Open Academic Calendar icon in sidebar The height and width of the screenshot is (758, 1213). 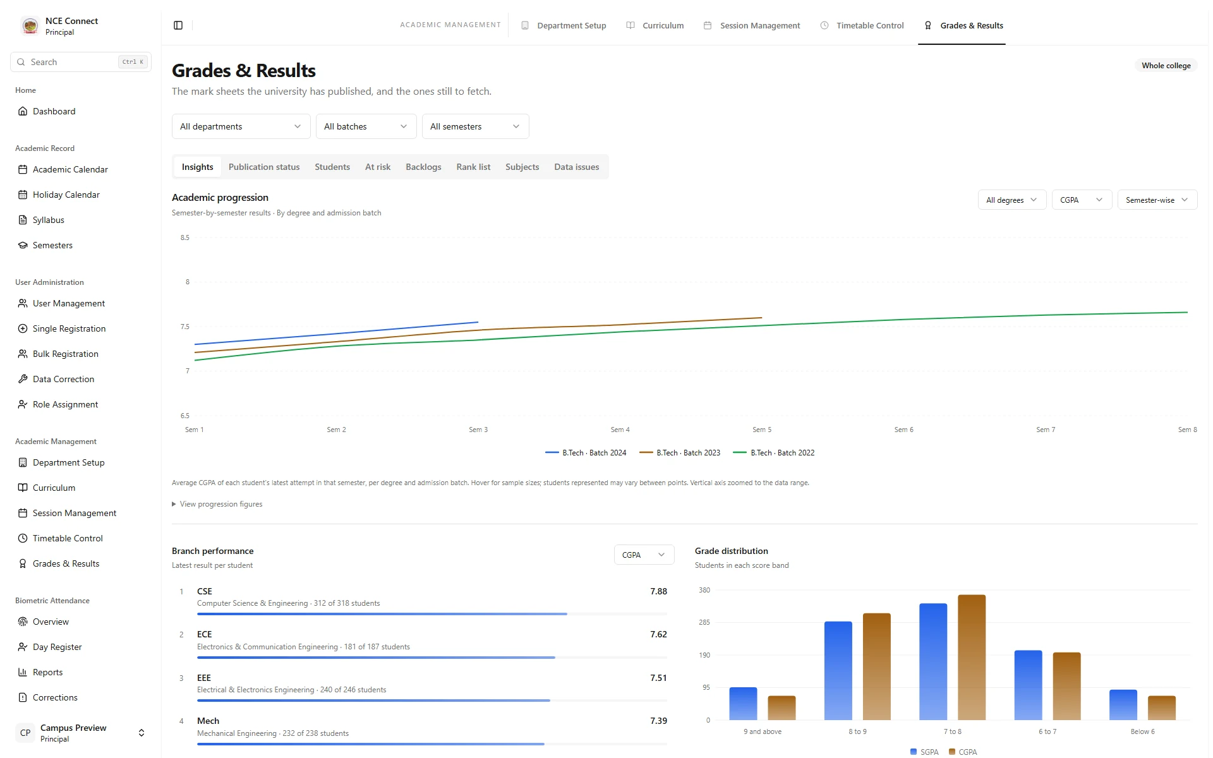(x=23, y=169)
